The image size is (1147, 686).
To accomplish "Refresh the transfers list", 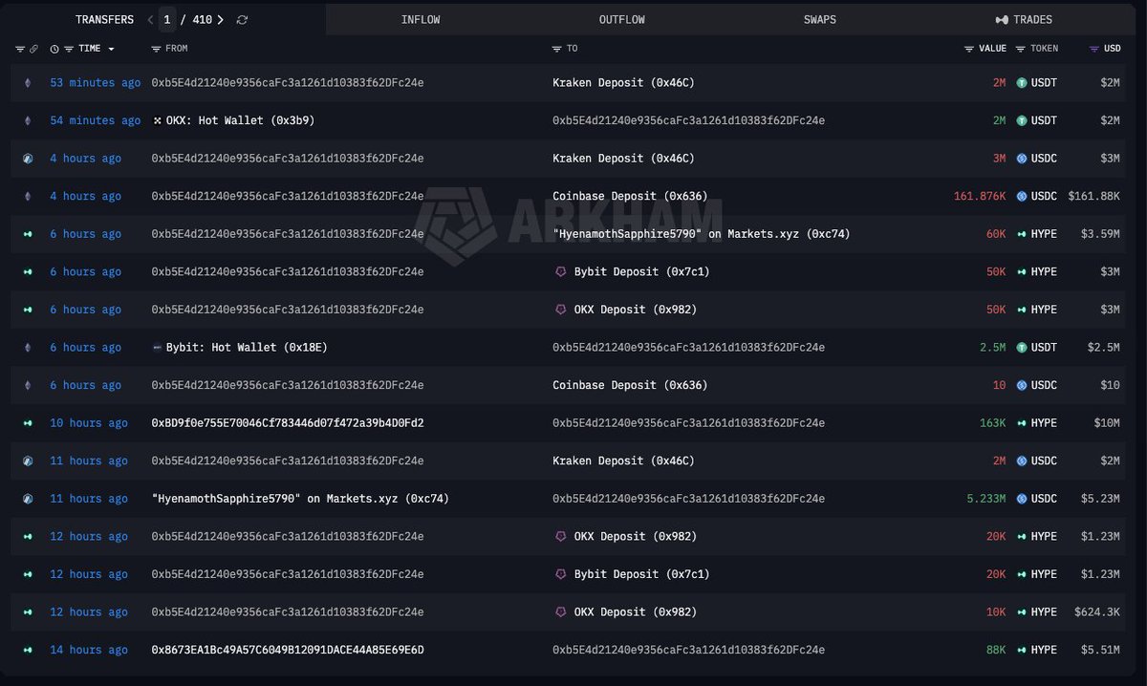I will (x=242, y=19).
